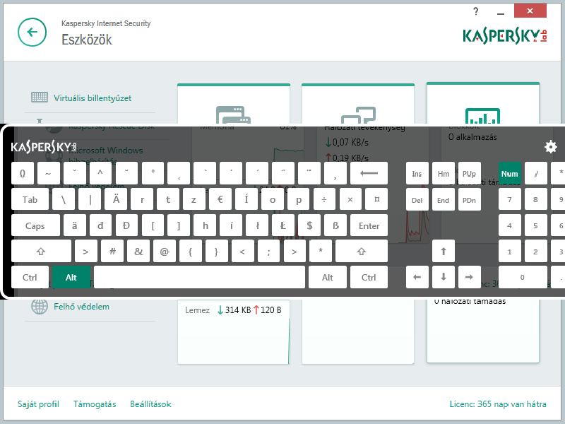
Task: Tap the € key
Action: coord(220,199)
